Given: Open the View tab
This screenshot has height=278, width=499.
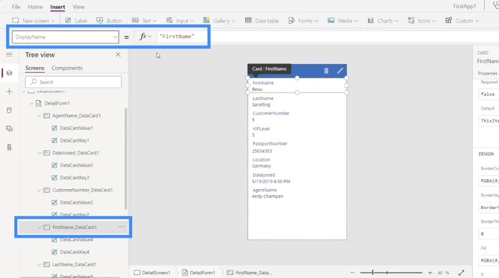Looking at the screenshot, I should coord(79,7).
